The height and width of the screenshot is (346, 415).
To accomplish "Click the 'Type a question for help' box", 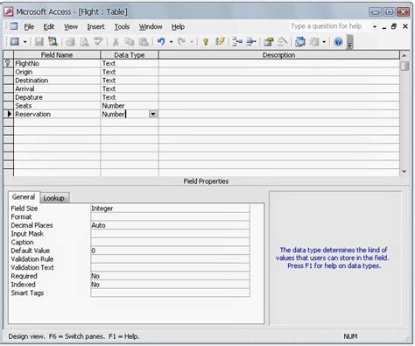I will pyautogui.click(x=329, y=26).
